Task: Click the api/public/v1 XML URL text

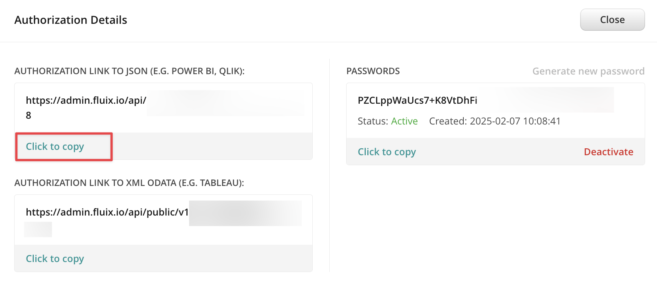Action: pos(107,212)
